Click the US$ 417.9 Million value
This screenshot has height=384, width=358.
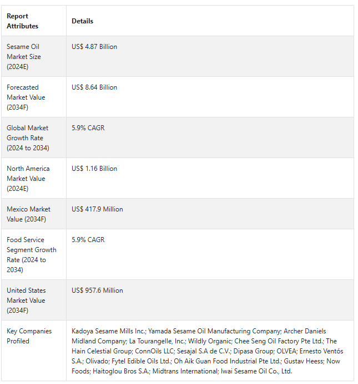pyautogui.click(x=97, y=209)
